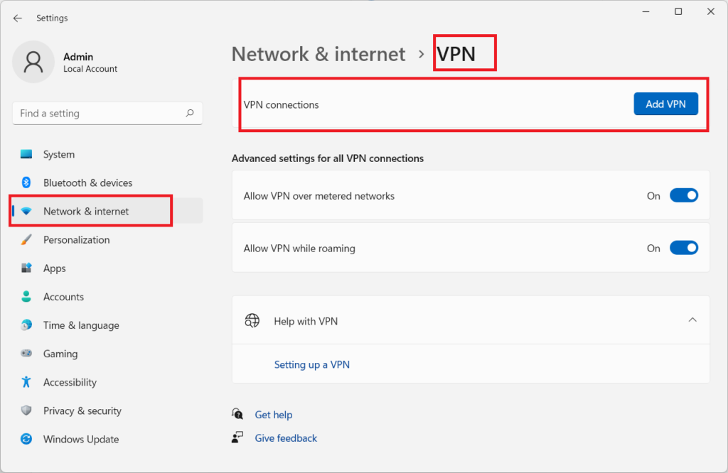Open the Apps settings page
728x473 pixels.
point(107,268)
